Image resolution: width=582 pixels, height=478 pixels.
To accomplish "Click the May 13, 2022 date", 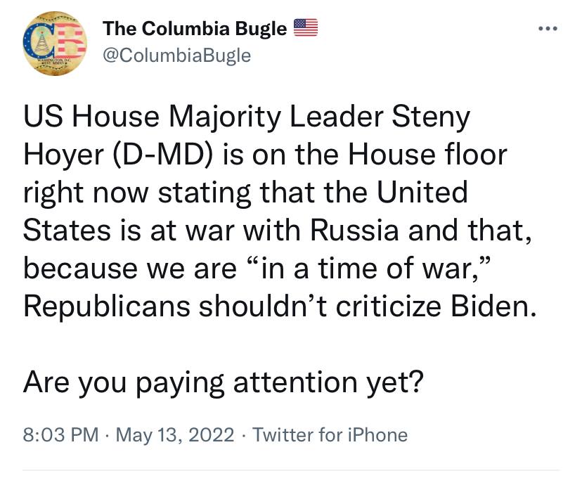I will (x=175, y=434).
